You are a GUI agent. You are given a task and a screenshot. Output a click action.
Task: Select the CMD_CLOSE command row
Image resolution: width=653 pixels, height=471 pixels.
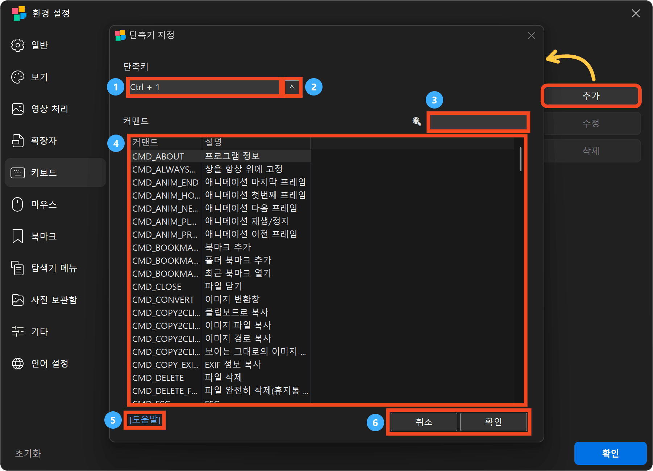[221, 287]
